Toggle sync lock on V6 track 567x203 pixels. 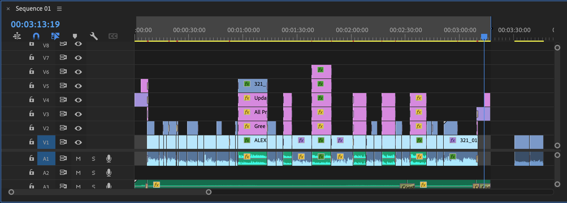(63, 72)
